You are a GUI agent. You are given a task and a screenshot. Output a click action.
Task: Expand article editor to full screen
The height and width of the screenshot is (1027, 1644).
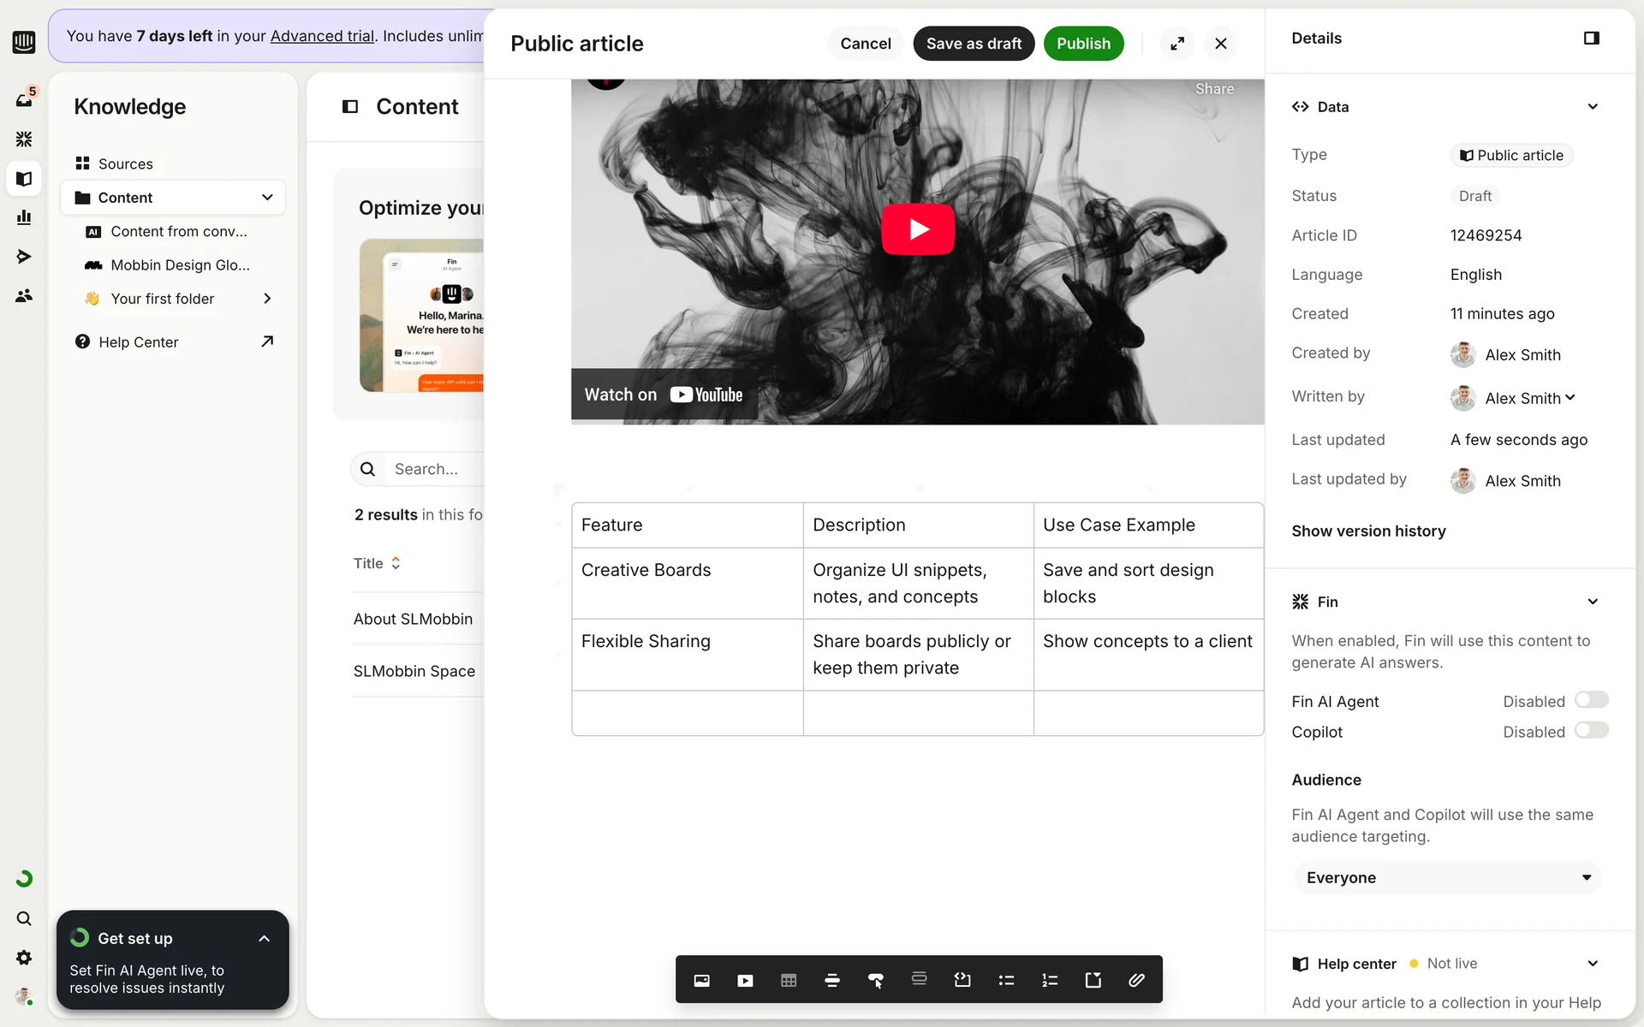pyautogui.click(x=1177, y=44)
